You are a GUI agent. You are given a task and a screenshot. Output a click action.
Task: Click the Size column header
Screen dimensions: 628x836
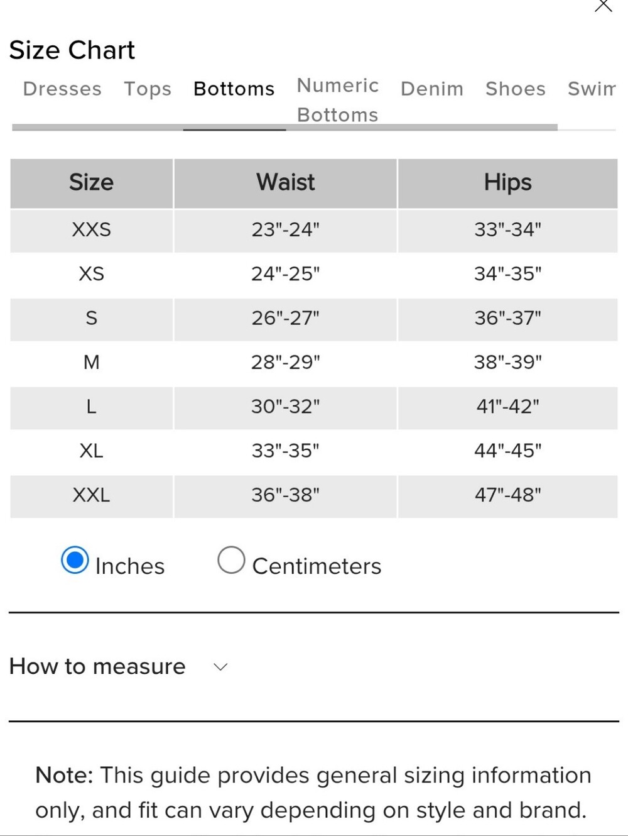pyautogui.click(x=92, y=183)
